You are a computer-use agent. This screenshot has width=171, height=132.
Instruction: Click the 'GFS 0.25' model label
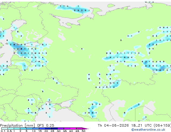coord(46,126)
